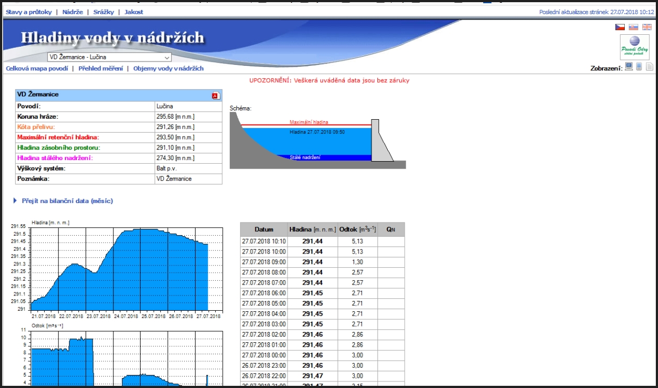Screen dimensions: 658x388
Task: Open Celková mapa povodí link
Action: point(36,69)
